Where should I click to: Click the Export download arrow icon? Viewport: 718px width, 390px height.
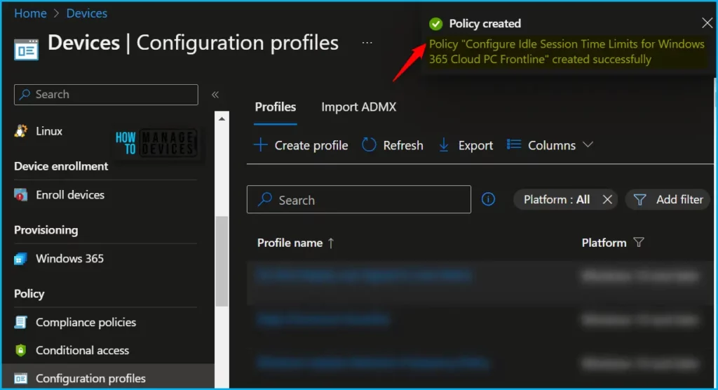[444, 144]
